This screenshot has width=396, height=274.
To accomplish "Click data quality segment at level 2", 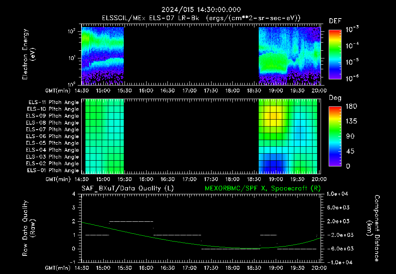I will pos(131,221).
